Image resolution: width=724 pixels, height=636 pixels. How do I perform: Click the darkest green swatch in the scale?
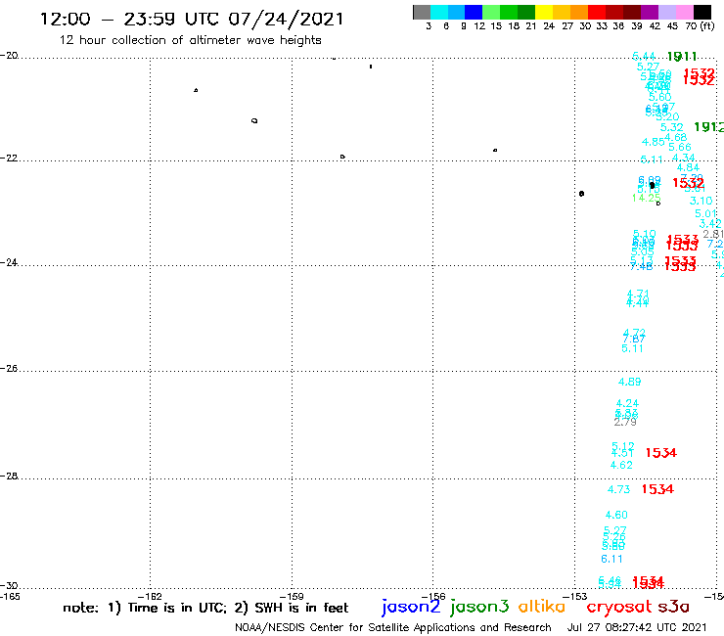point(526,12)
